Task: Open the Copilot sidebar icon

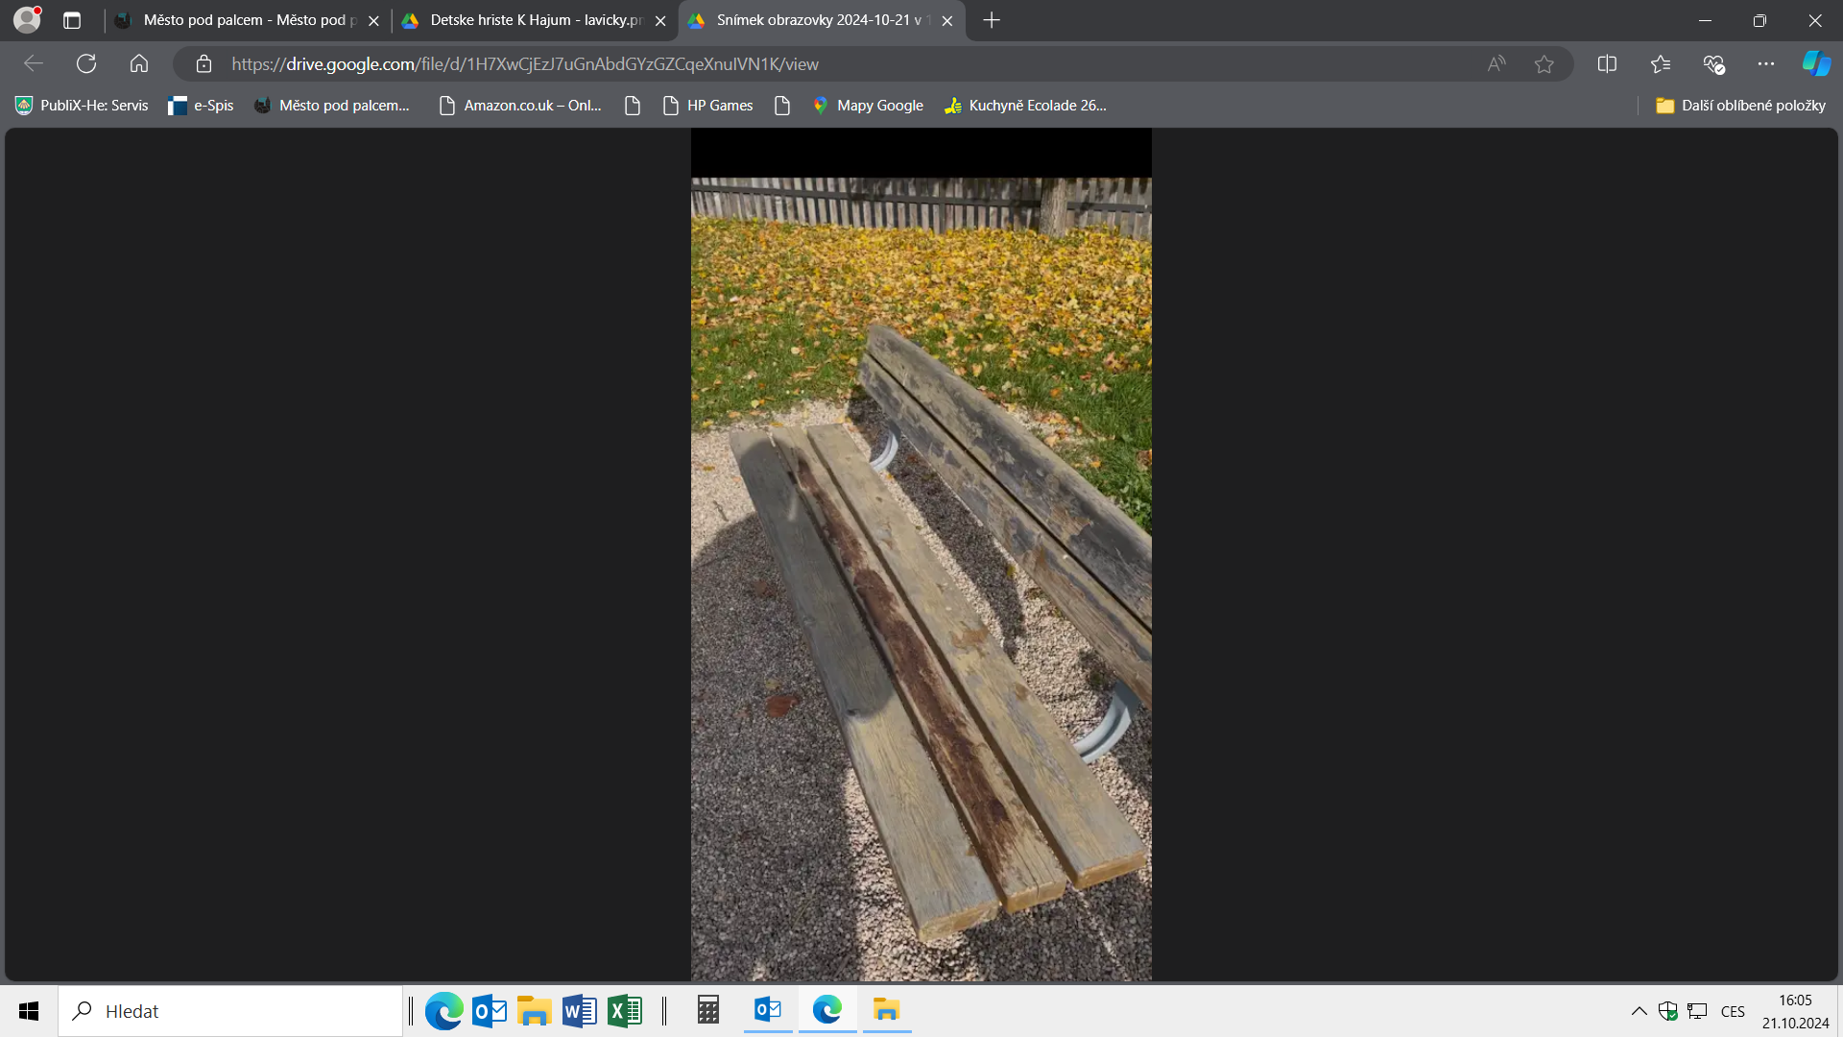Action: click(1816, 64)
